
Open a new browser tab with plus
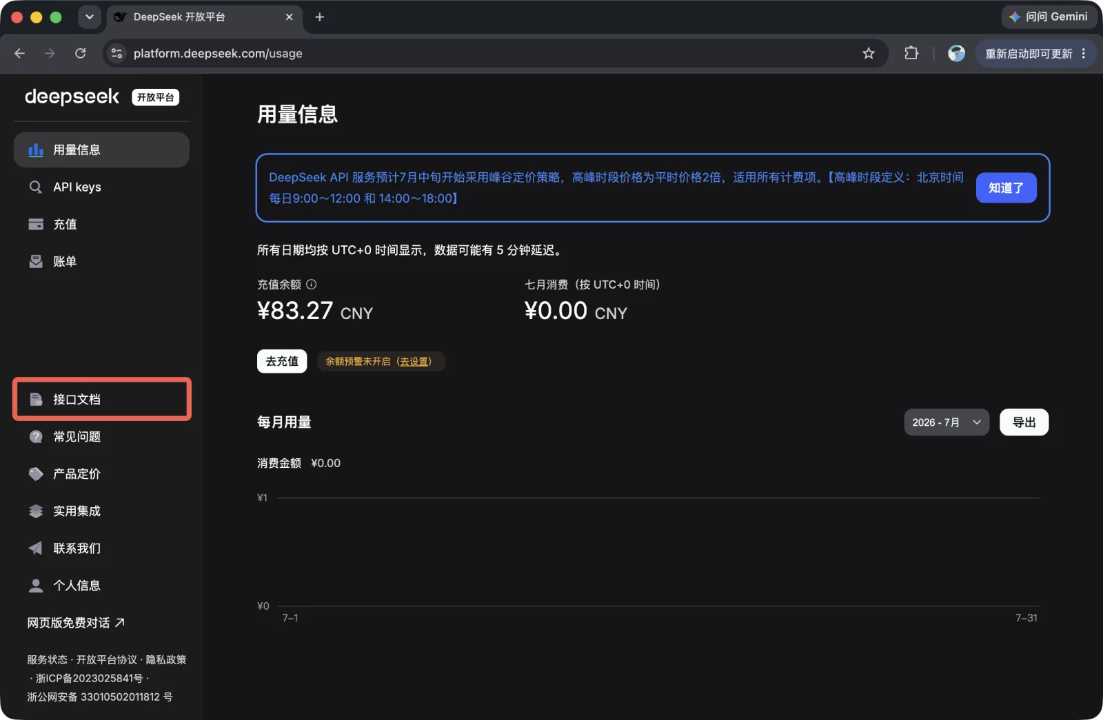click(319, 17)
